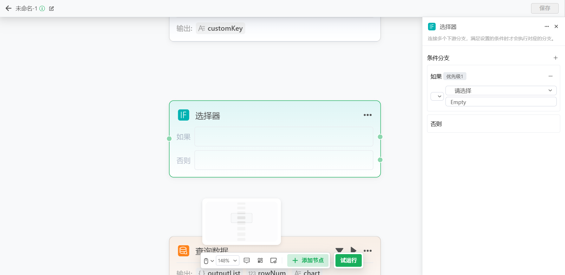Screen dimensions: 565x275
Task: Click the 添加节点 button
Action: tap(308, 260)
